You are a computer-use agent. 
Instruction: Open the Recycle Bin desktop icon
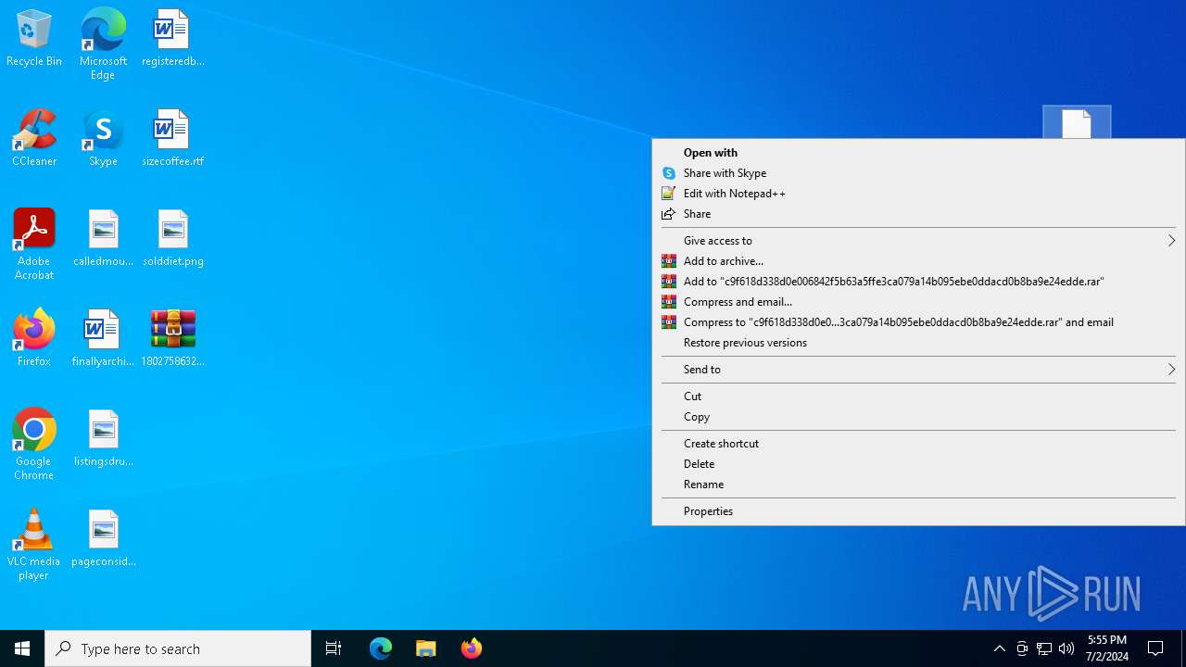tap(34, 38)
